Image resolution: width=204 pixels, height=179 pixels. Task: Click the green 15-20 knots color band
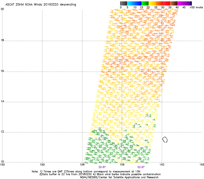tap(145, 3)
